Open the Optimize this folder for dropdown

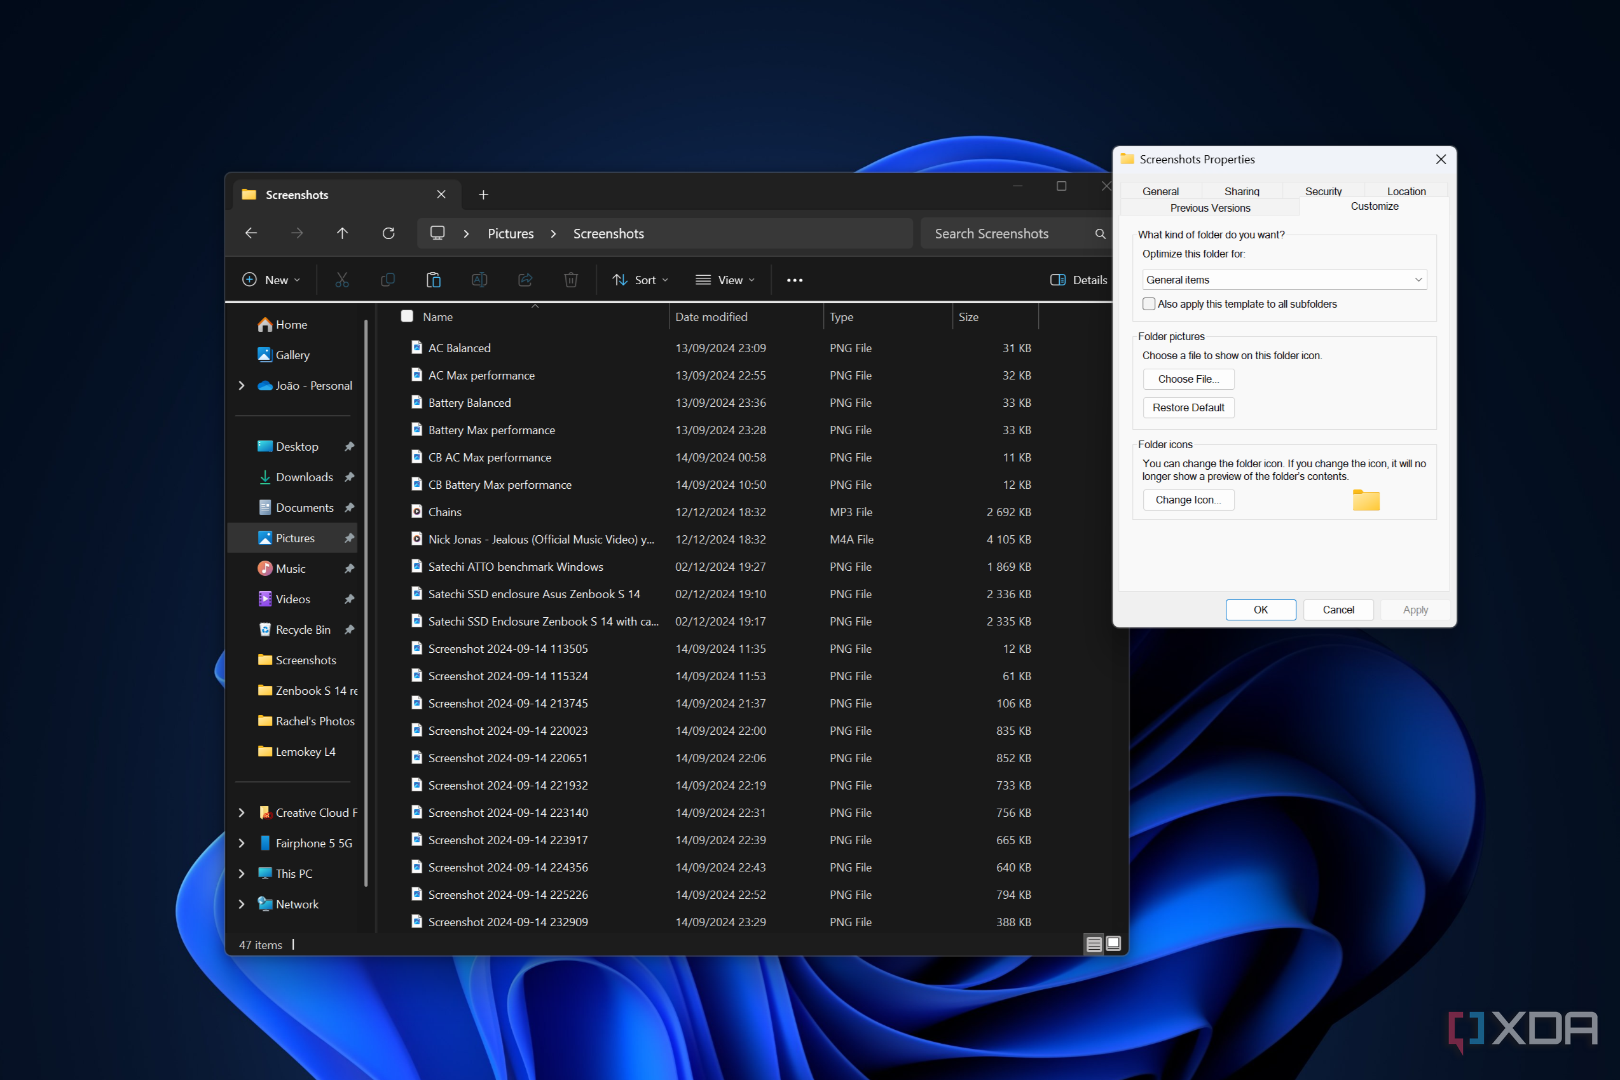click(x=1284, y=280)
